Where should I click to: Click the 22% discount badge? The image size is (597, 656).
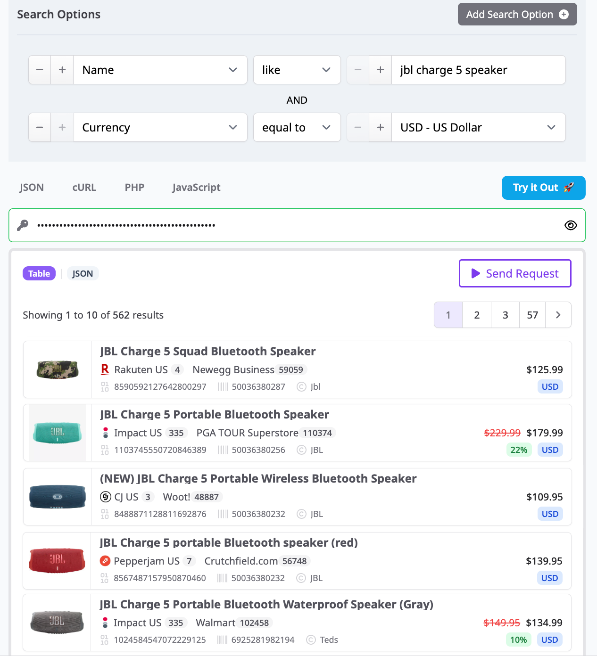519,450
